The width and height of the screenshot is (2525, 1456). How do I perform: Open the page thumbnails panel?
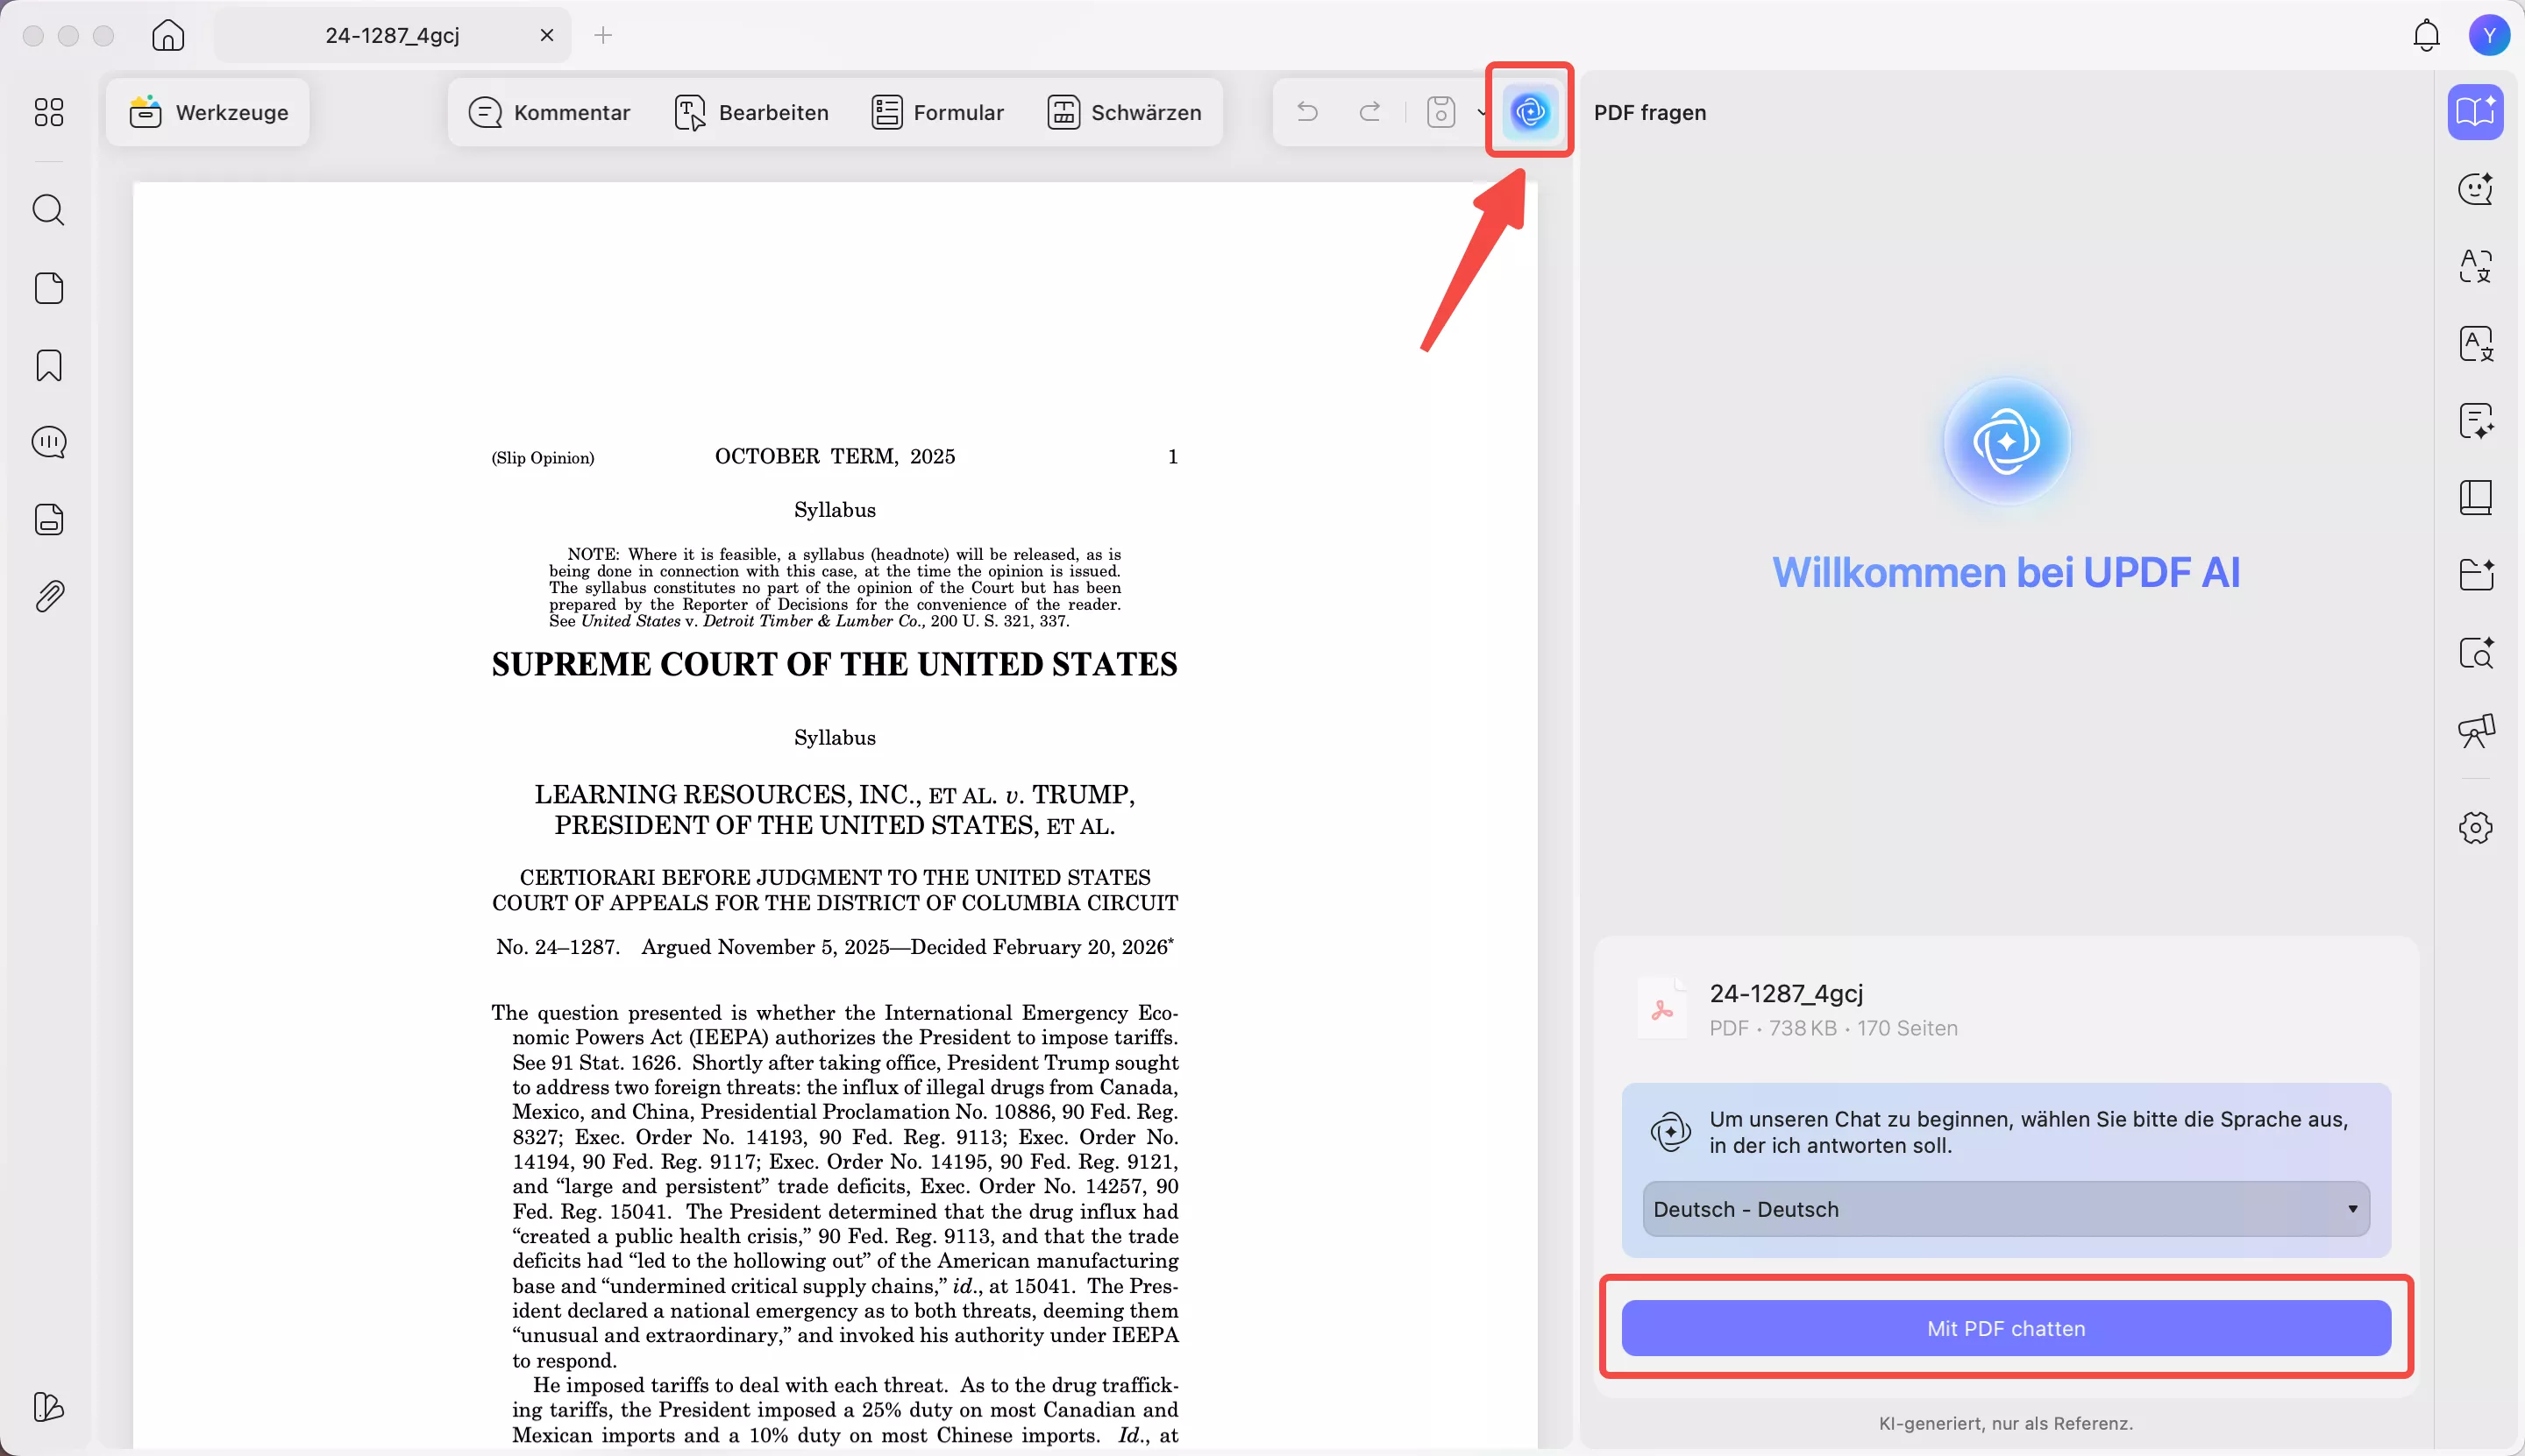coord(49,287)
